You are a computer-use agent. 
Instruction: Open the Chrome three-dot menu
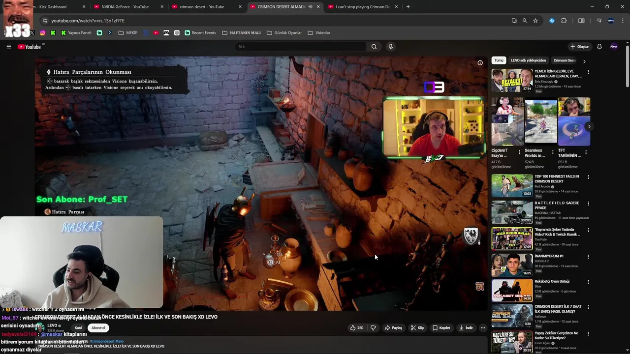click(x=623, y=21)
